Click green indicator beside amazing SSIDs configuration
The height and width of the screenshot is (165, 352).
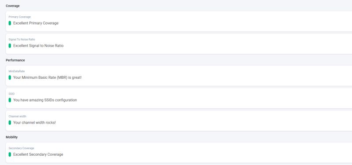(x=10, y=100)
